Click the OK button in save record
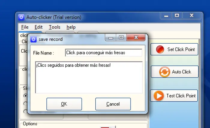 tap(64, 104)
